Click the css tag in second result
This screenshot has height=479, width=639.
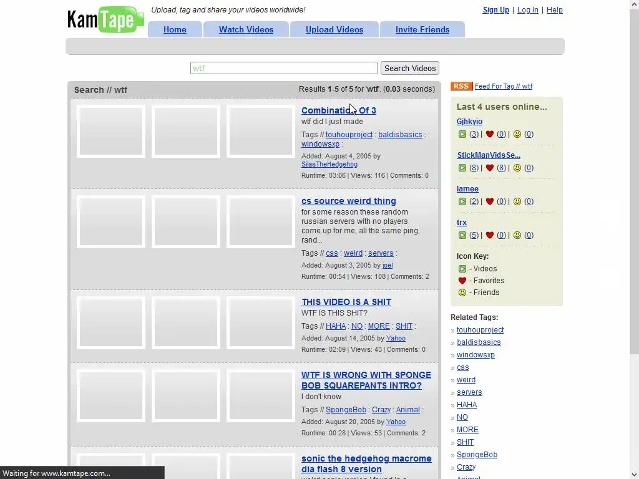click(332, 253)
